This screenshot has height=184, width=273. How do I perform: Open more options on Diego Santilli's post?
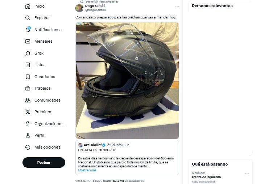tap(177, 6)
